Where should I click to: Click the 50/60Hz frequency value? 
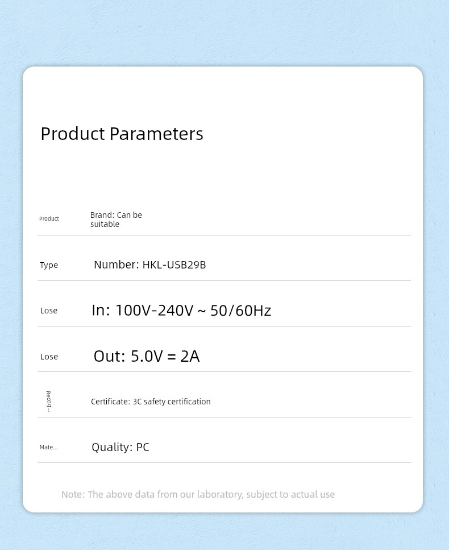point(241,311)
